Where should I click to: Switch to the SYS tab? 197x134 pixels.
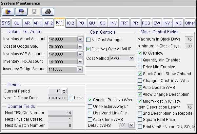[x=6, y=23]
